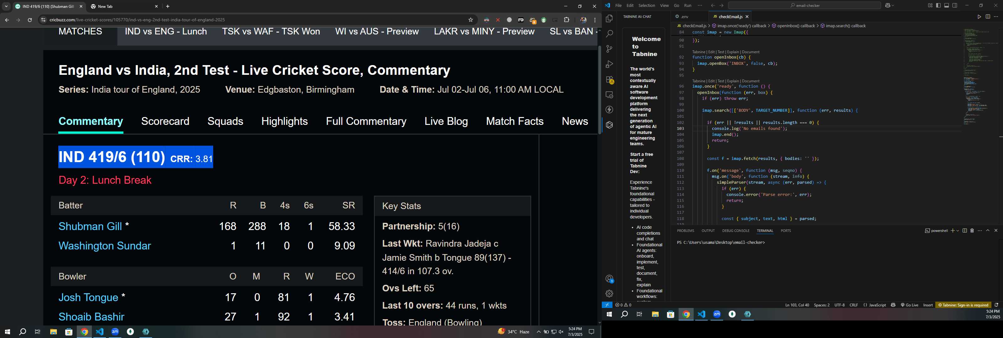1003x338 pixels.
Task: Open the PROBLEMS panel tab
Action: (685, 231)
